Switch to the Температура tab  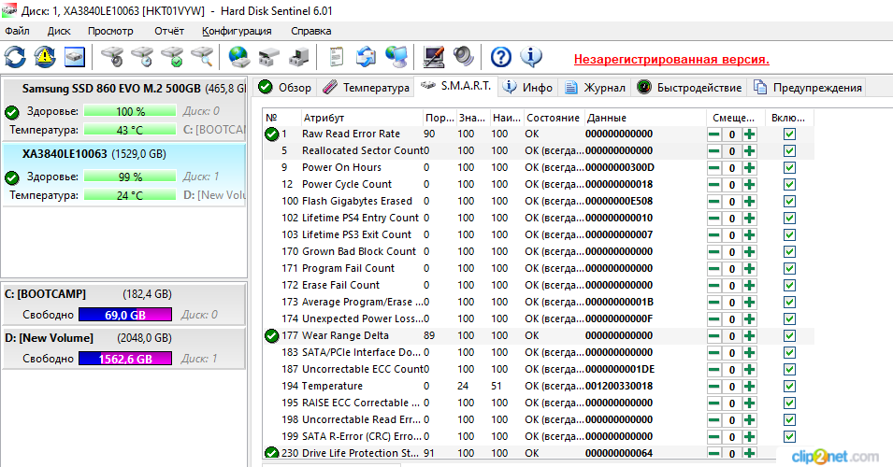point(367,88)
